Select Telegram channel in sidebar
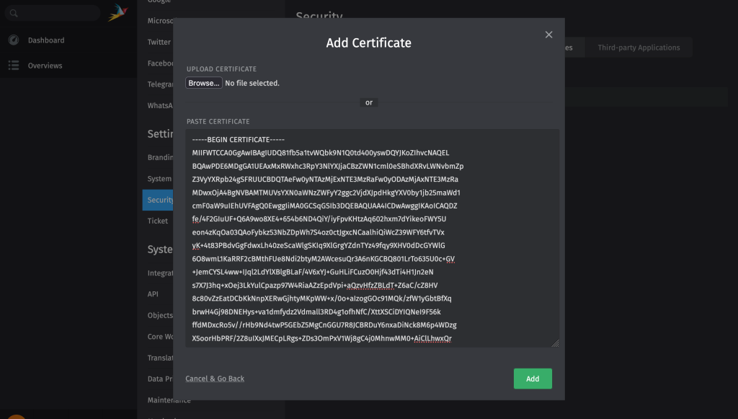The image size is (738, 419). [x=160, y=84]
